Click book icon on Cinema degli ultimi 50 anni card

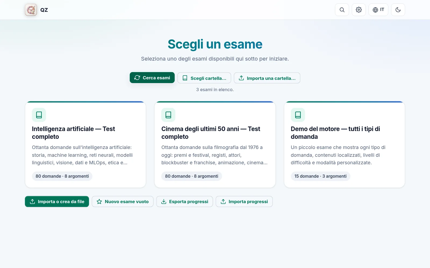[168, 115]
